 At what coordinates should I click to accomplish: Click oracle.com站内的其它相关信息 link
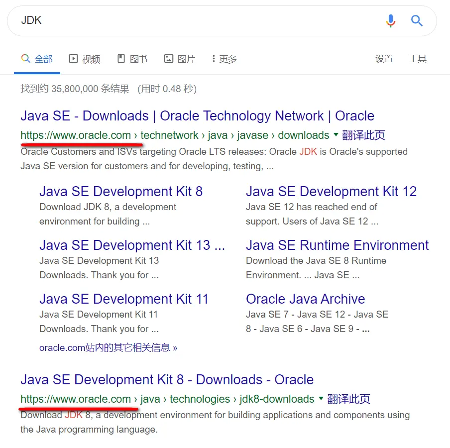108,348
